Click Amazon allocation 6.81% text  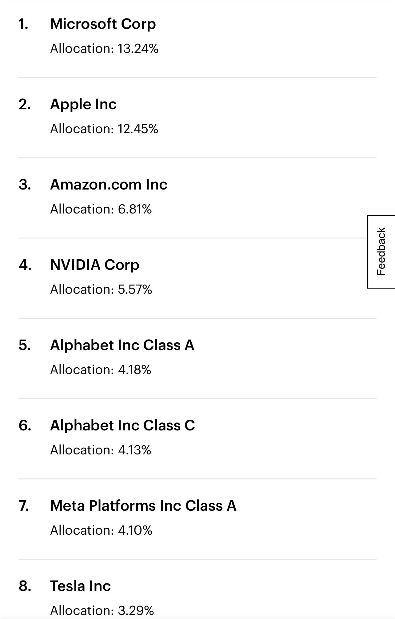(x=101, y=209)
